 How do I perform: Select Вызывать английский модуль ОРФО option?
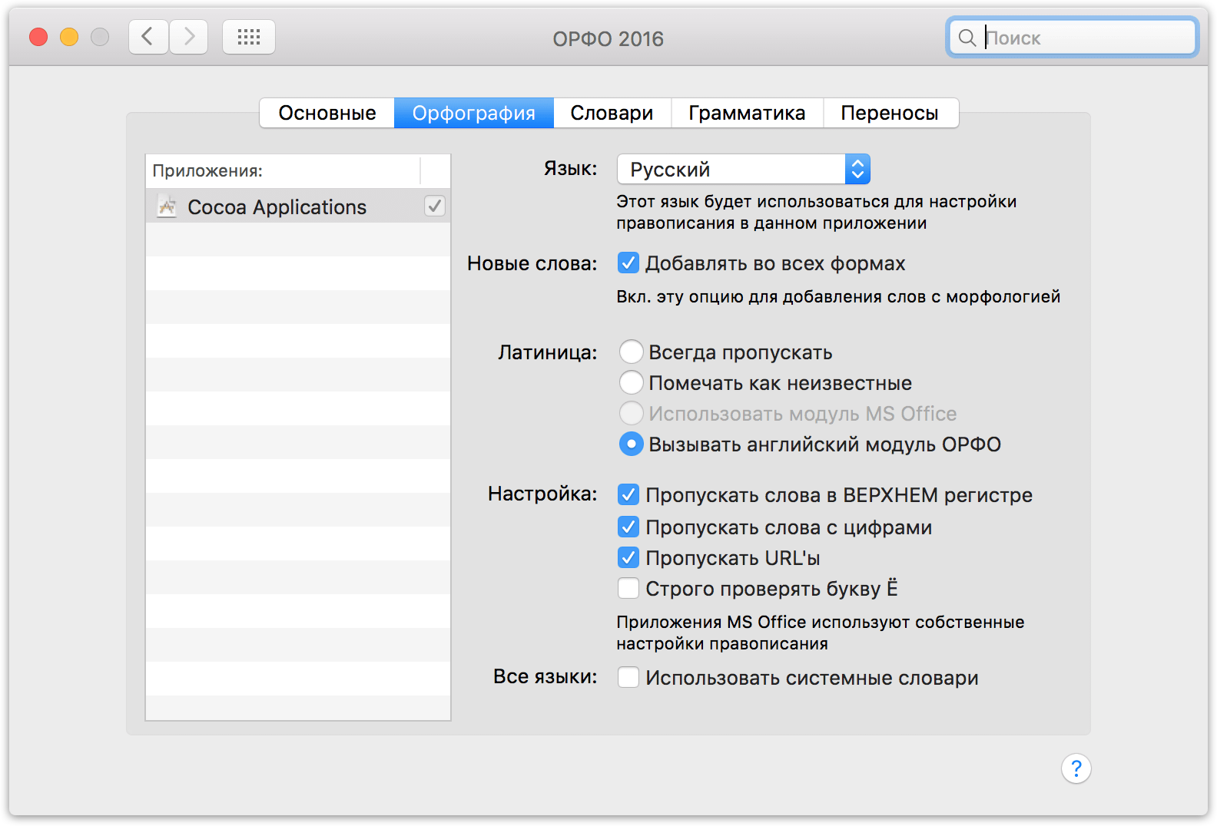631,444
